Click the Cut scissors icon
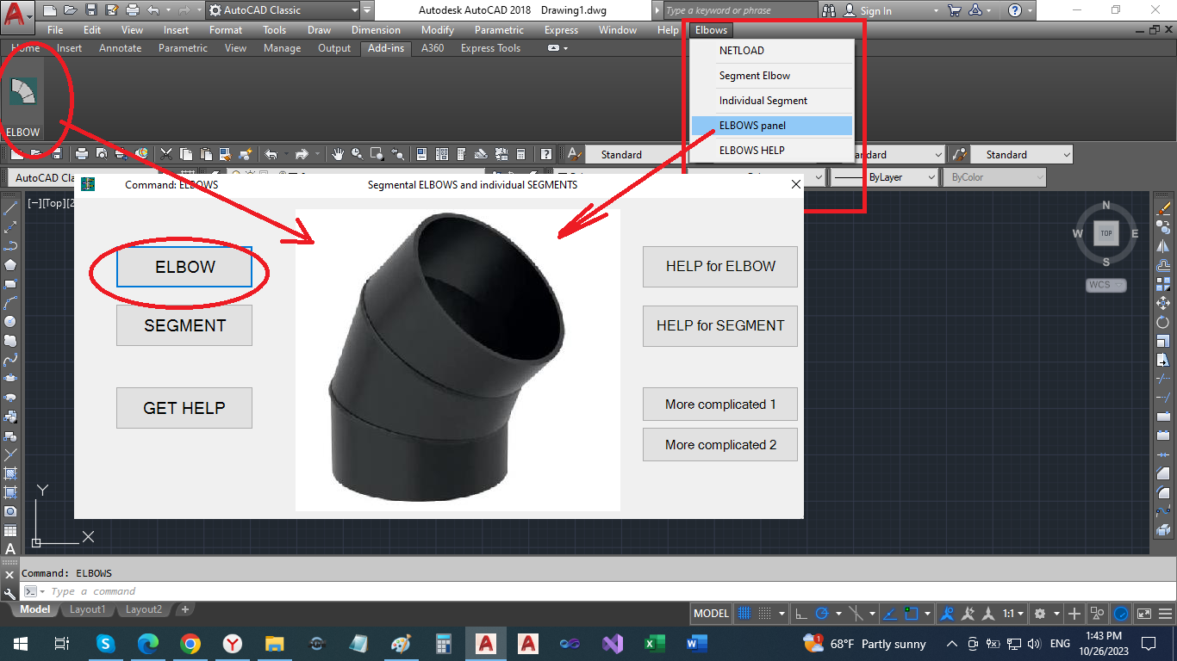This screenshot has width=1177, height=661. 166,154
